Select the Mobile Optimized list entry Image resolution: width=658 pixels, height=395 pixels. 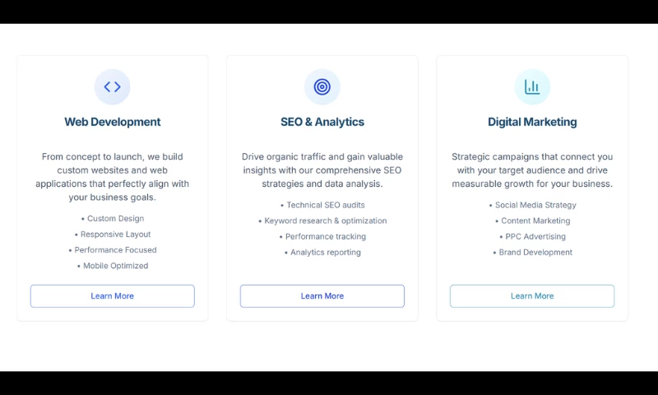(x=115, y=266)
